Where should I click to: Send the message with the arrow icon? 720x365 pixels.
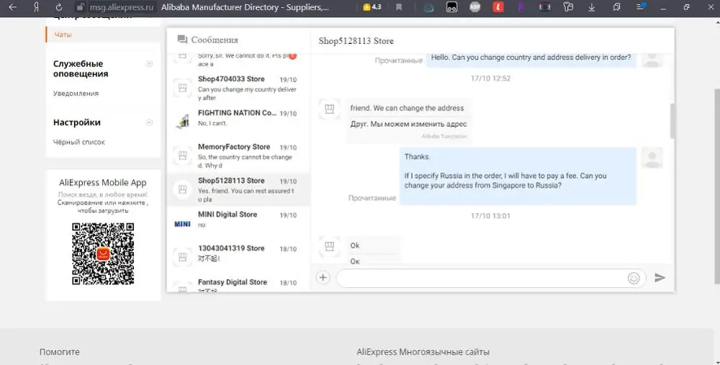(660, 278)
